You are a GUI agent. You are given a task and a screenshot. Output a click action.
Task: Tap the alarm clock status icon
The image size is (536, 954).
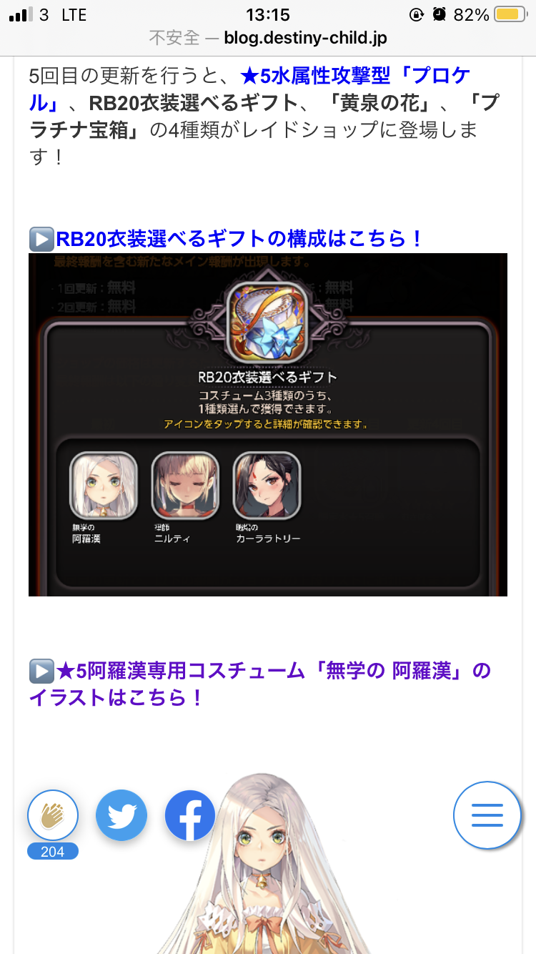pyautogui.click(x=440, y=14)
